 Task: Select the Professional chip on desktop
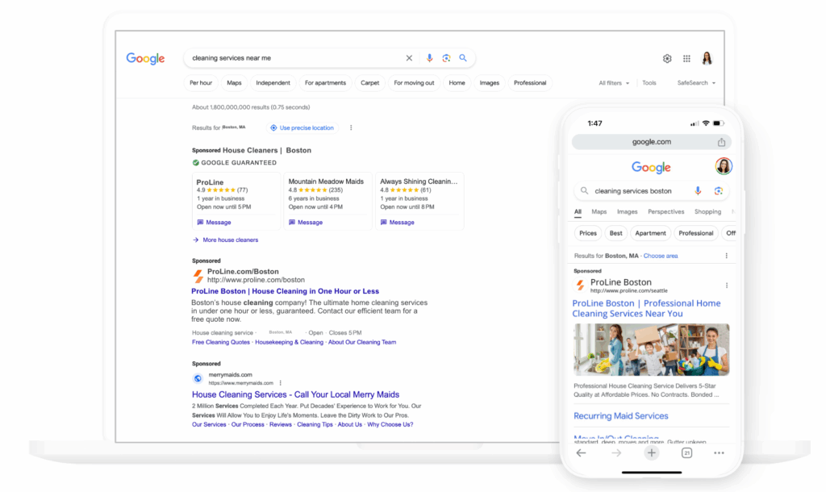tap(530, 83)
